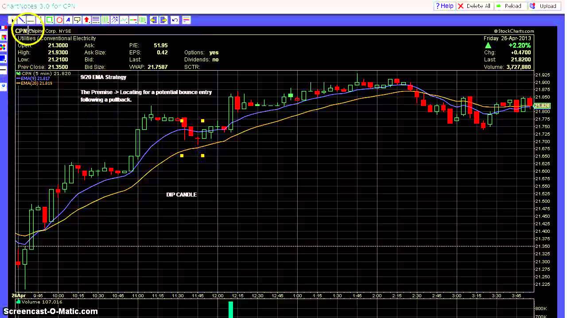Select the horizontal retracement lines tool
Screen dimensions: 567x318
(x=96, y=20)
